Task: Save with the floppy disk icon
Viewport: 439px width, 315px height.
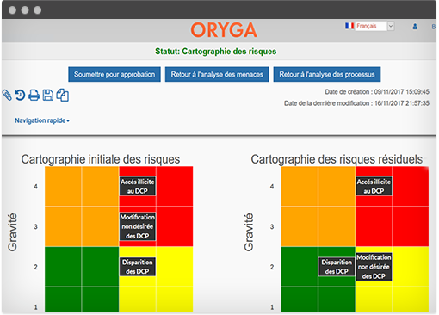Action: 48,95
